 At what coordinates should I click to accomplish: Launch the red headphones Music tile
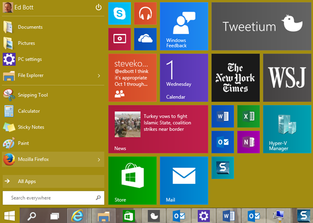pos(146,13)
